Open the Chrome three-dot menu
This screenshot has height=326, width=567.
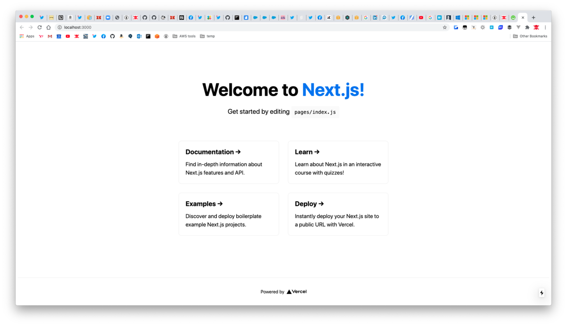click(545, 27)
